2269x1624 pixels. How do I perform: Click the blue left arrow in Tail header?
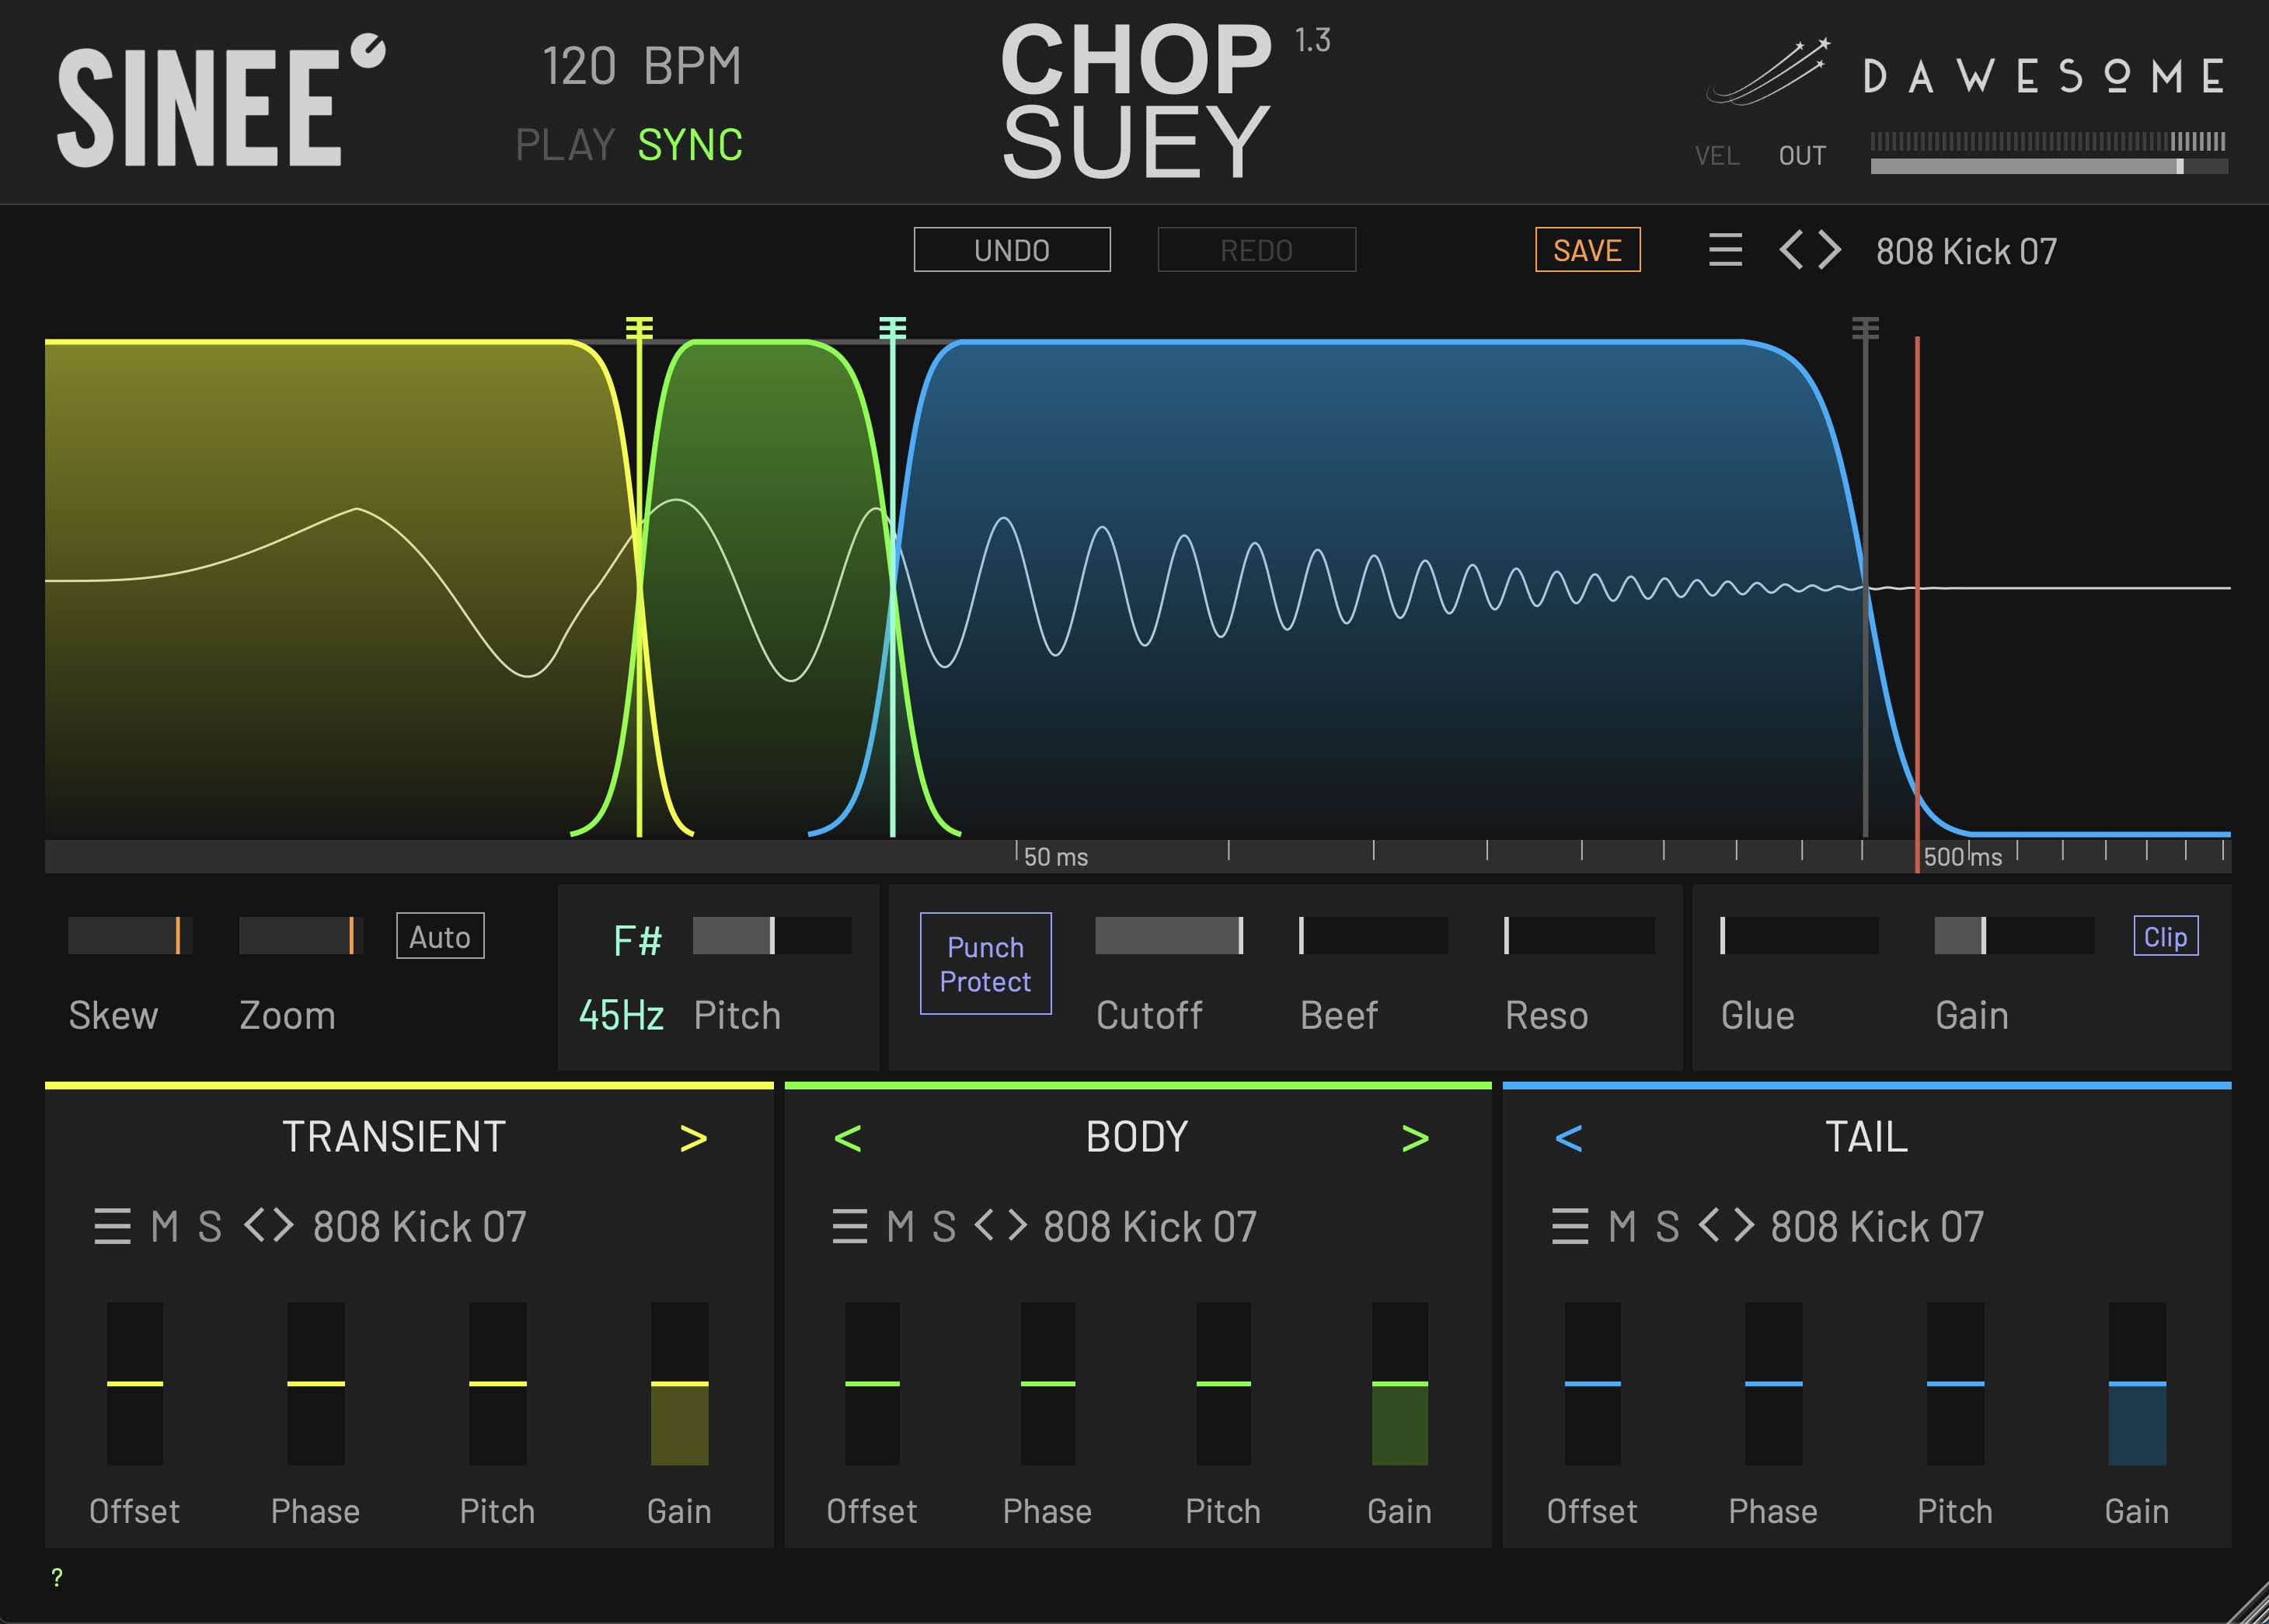tap(1569, 1138)
